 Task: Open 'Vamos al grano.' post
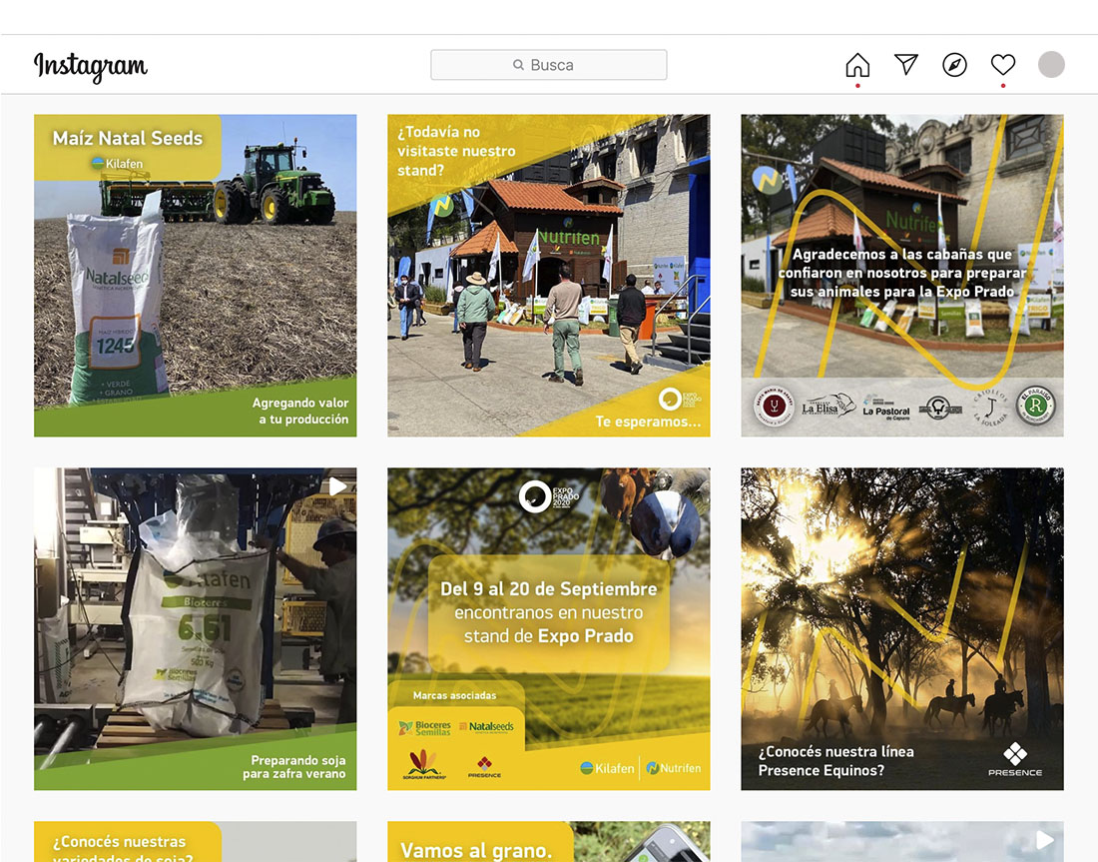click(x=549, y=842)
